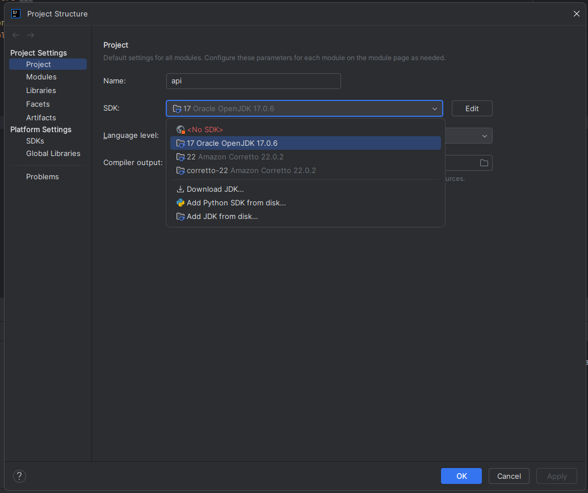Go forward with the right arrow
The width and height of the screenshot is (588, 493).
click(31, 35)
